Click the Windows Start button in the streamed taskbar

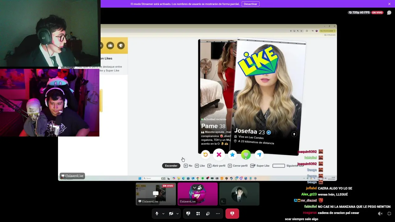pos(140,178)
